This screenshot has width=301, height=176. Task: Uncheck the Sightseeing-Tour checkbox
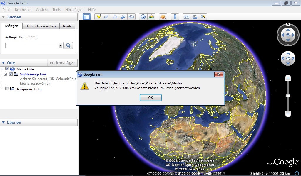(x=11, y=74)
